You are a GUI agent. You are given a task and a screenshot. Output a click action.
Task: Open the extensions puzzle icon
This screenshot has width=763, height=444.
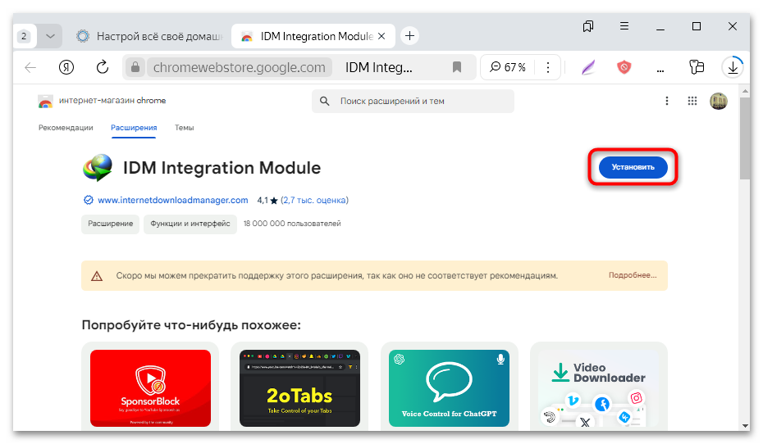(x=697, y=67)
